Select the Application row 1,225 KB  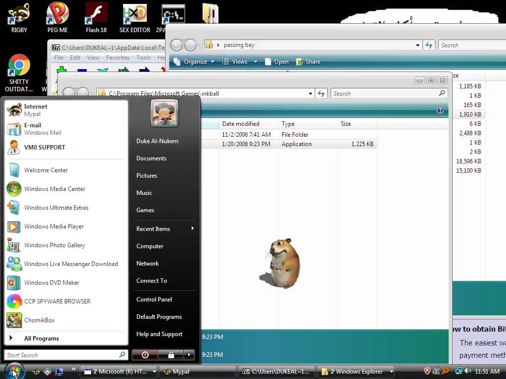coord(289,144)
